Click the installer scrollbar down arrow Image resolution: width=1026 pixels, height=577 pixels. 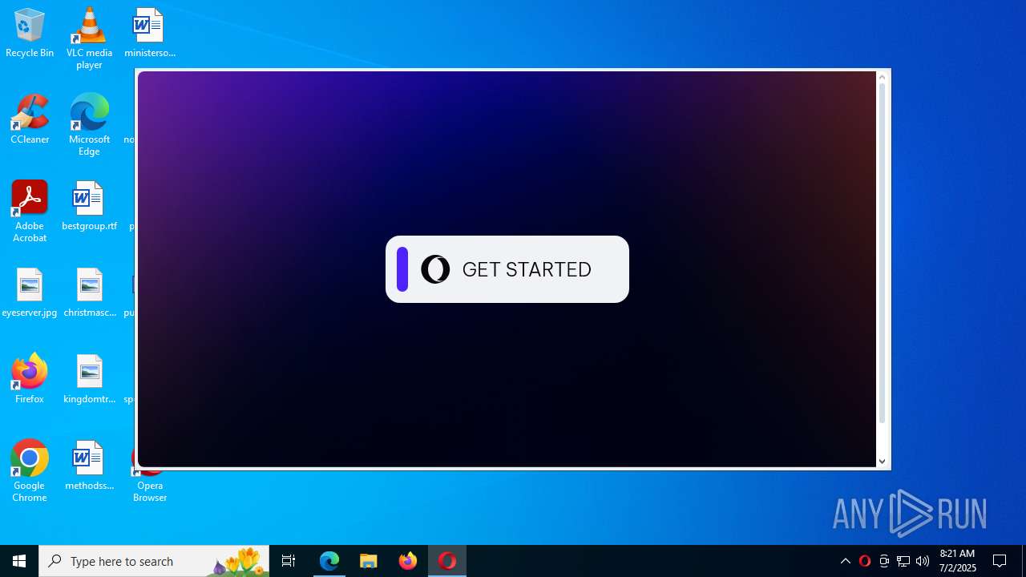882,462
